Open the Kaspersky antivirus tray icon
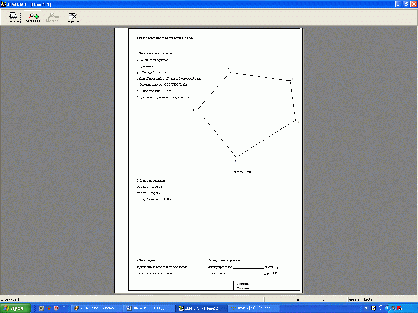The image size is (418, 313). coord(399,308)
